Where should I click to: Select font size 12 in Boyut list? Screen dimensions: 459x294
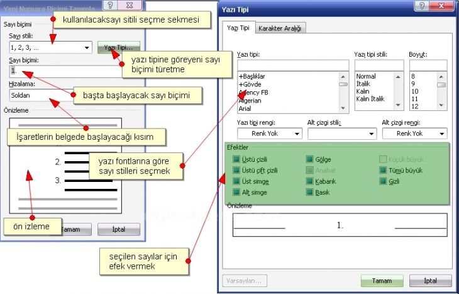414,106
